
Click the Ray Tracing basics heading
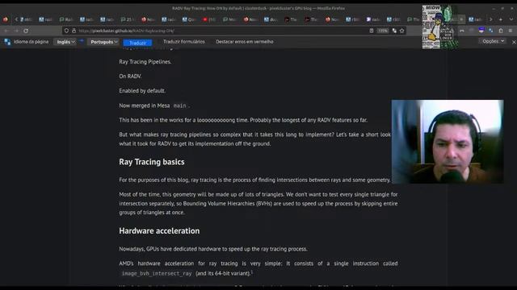tap(152, 162)
